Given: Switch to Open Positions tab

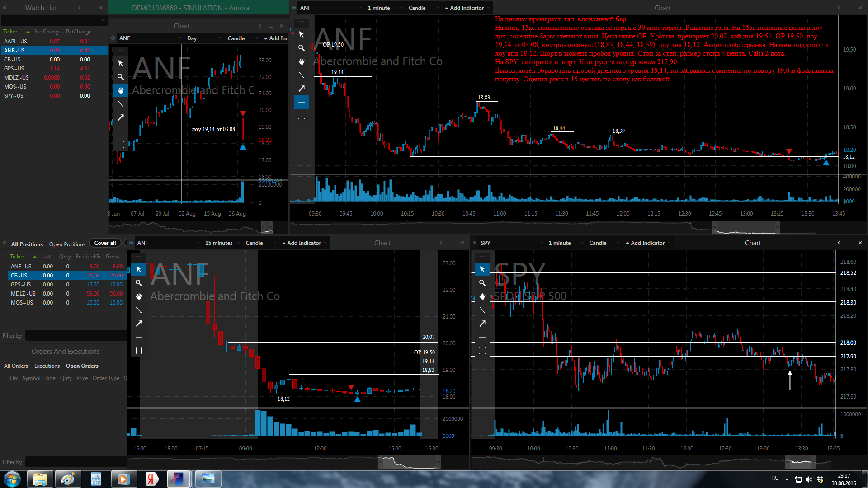Looking at the screenshot, I should click(x=67, y=244).
